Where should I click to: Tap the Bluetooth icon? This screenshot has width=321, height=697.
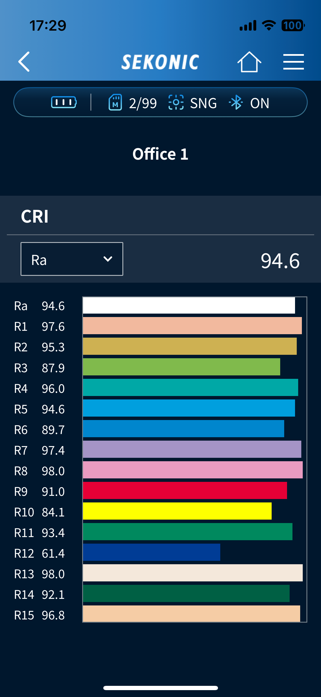click(x=236, y=103)
